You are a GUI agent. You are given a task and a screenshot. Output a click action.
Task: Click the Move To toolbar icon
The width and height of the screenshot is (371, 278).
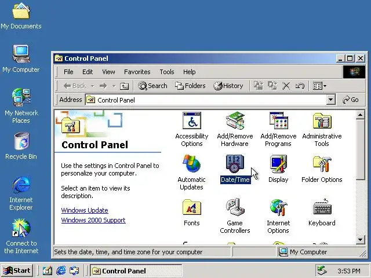click(259, 86)
